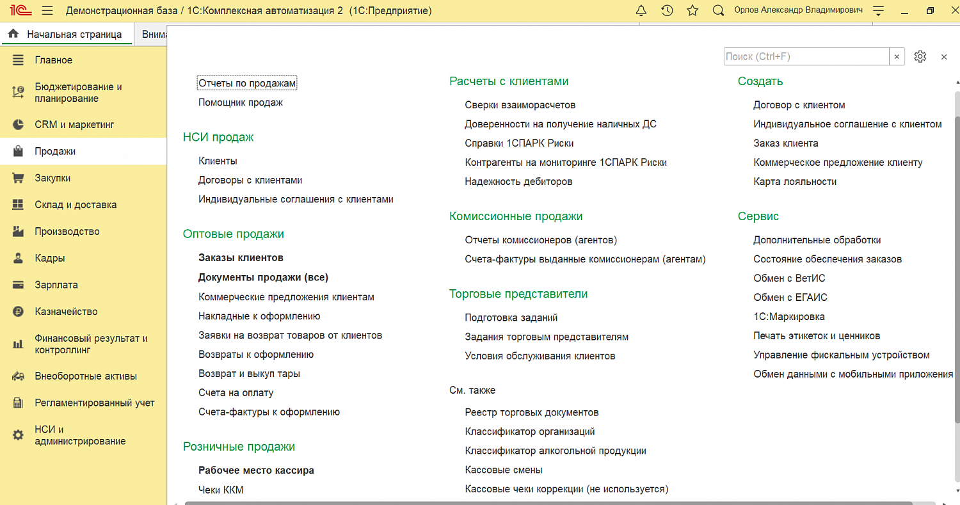This screenshot has width=960, height=505.
Task: Open Кассовые смены
Action: coord(504,470)
